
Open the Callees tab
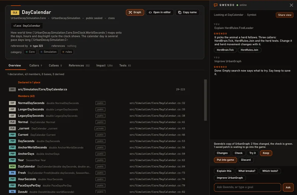point(55,65)
